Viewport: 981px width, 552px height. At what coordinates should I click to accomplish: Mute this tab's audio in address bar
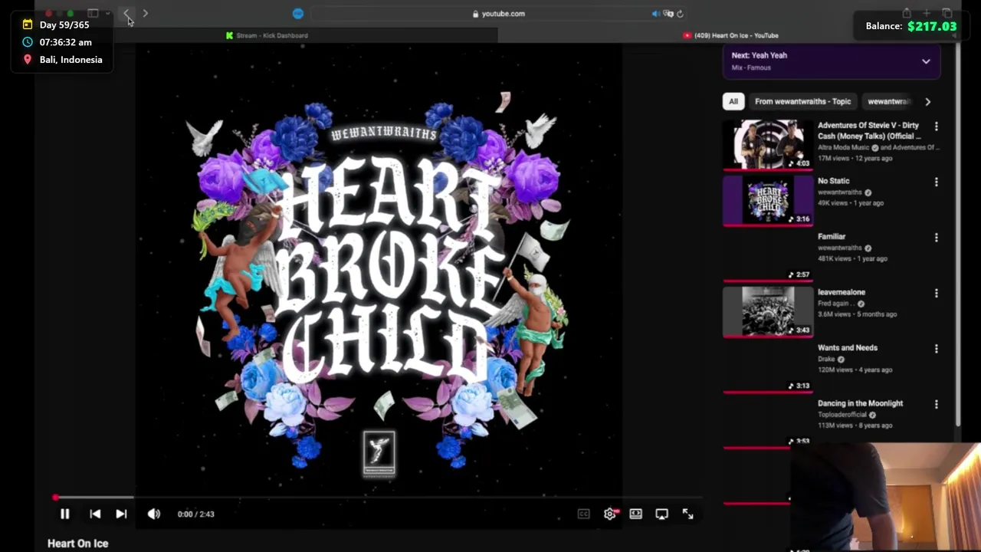pyautogui.click(x=655, y=13)
